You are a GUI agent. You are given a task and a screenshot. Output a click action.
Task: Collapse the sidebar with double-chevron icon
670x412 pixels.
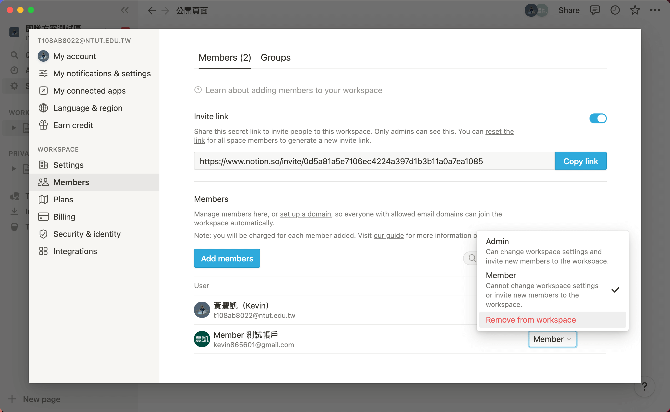click(x=125, y=10)
